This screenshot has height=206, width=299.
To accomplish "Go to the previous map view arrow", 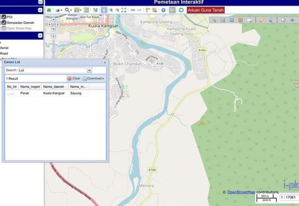I will point(132,10).
